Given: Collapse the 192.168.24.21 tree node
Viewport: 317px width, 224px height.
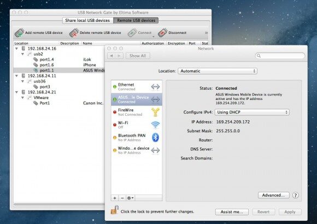Looking at the screenshot, I should 17,92.
